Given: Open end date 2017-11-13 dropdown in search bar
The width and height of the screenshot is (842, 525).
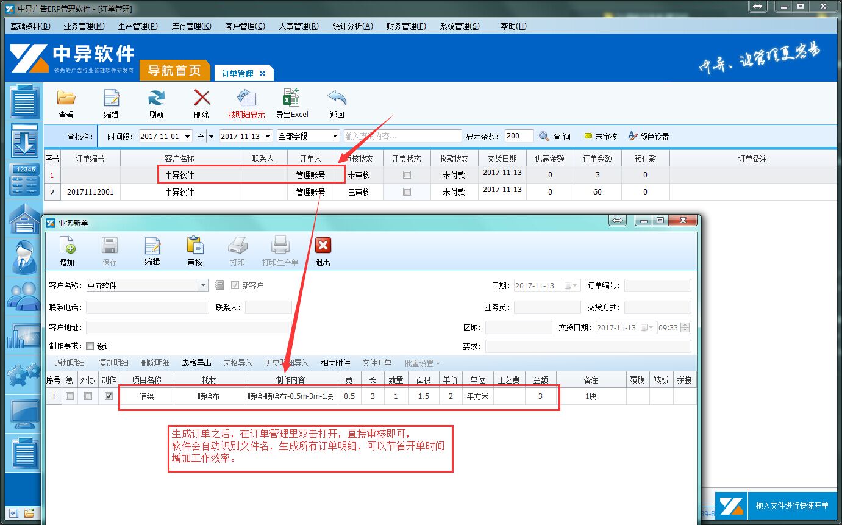Looking at the screenshot, I should (x=267, y=137).
